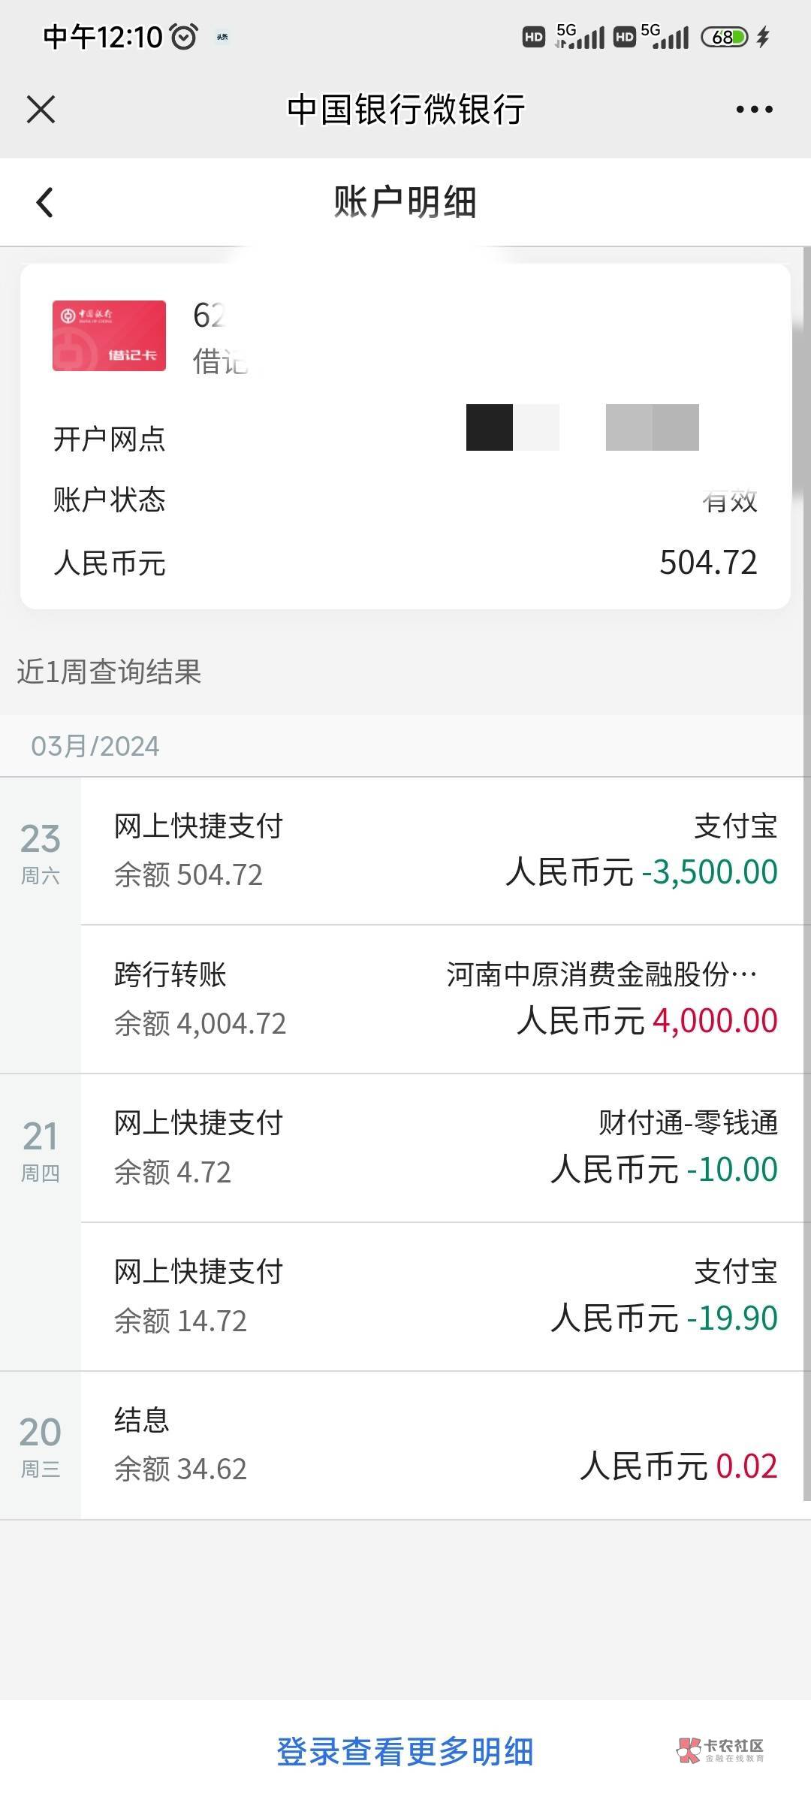
Task: Select the 财付通-零钱通 -10.00 transaction
Action: click(x=443, y=1147)
